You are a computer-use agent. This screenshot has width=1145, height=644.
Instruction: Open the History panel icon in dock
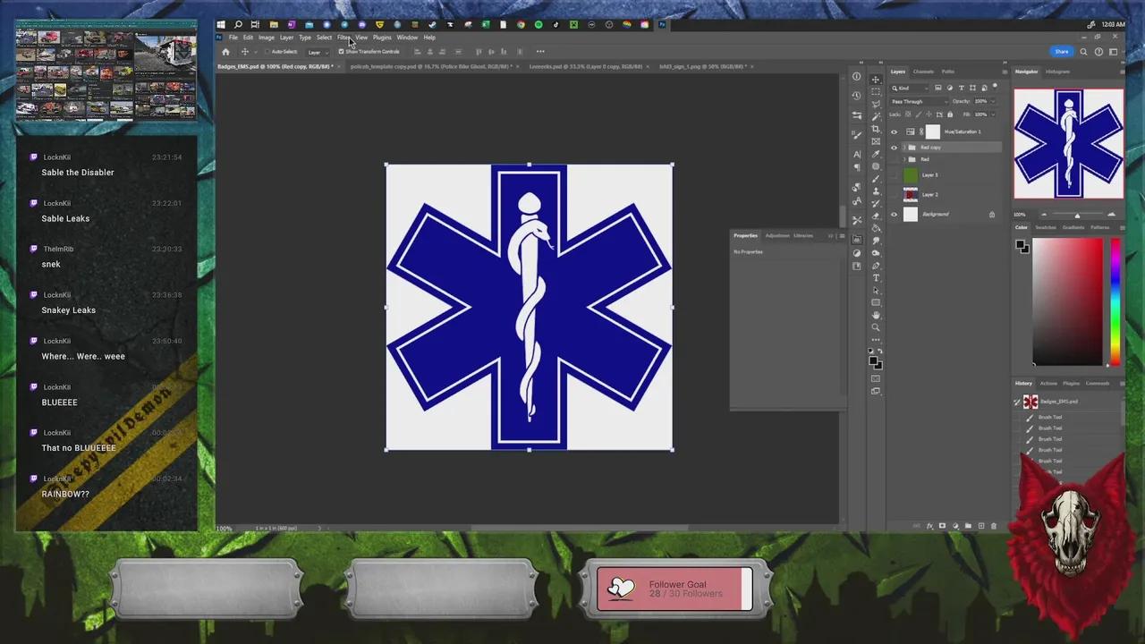856,96
